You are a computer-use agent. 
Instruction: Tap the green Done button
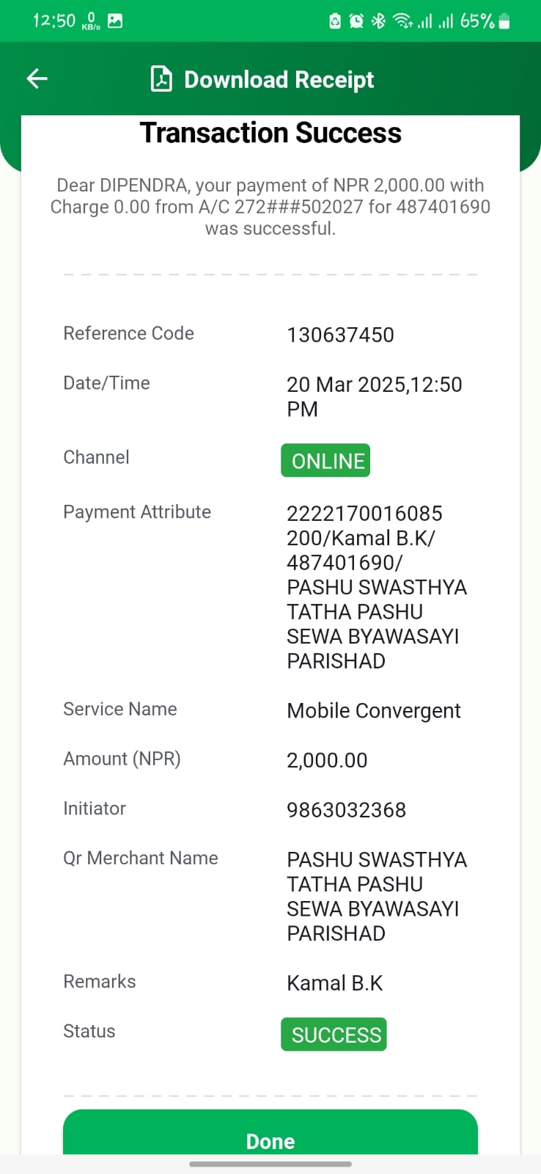(270, 1134)
